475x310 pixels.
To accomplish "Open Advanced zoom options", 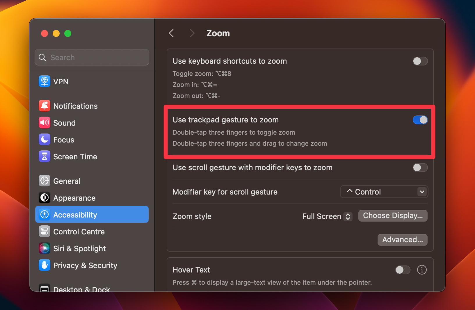I will 402,240.
